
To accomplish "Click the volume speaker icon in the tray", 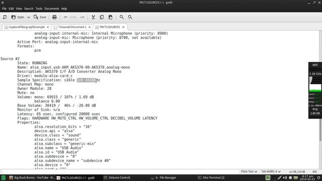I will (285, 177).
